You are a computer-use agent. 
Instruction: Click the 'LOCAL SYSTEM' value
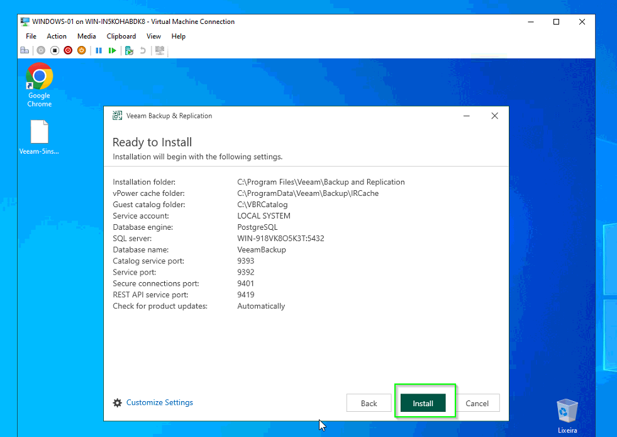264,216
